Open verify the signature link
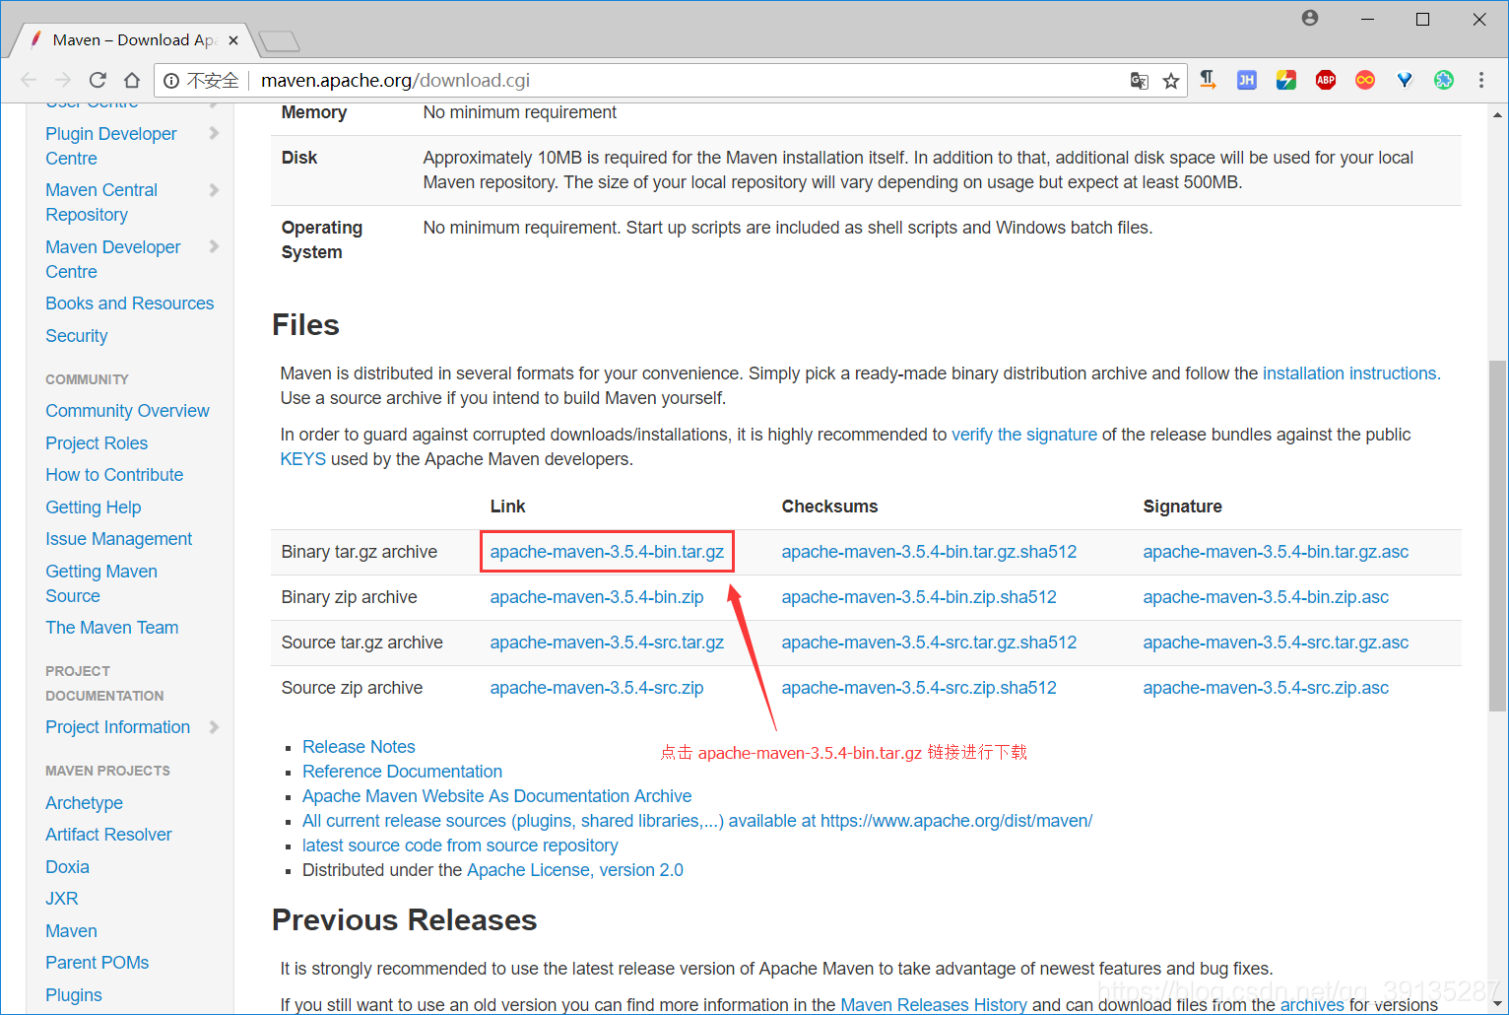This screenshot has width=1509, height=1015. coord(1024,435)
